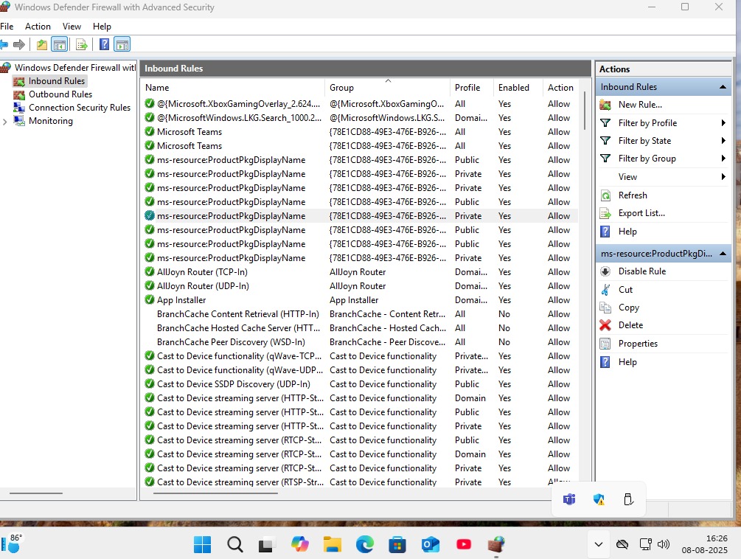Toggle the Show/Hide Console Tree toolbar icon
The width and height of the screenshot is (741, 559).
coord(60,45)
